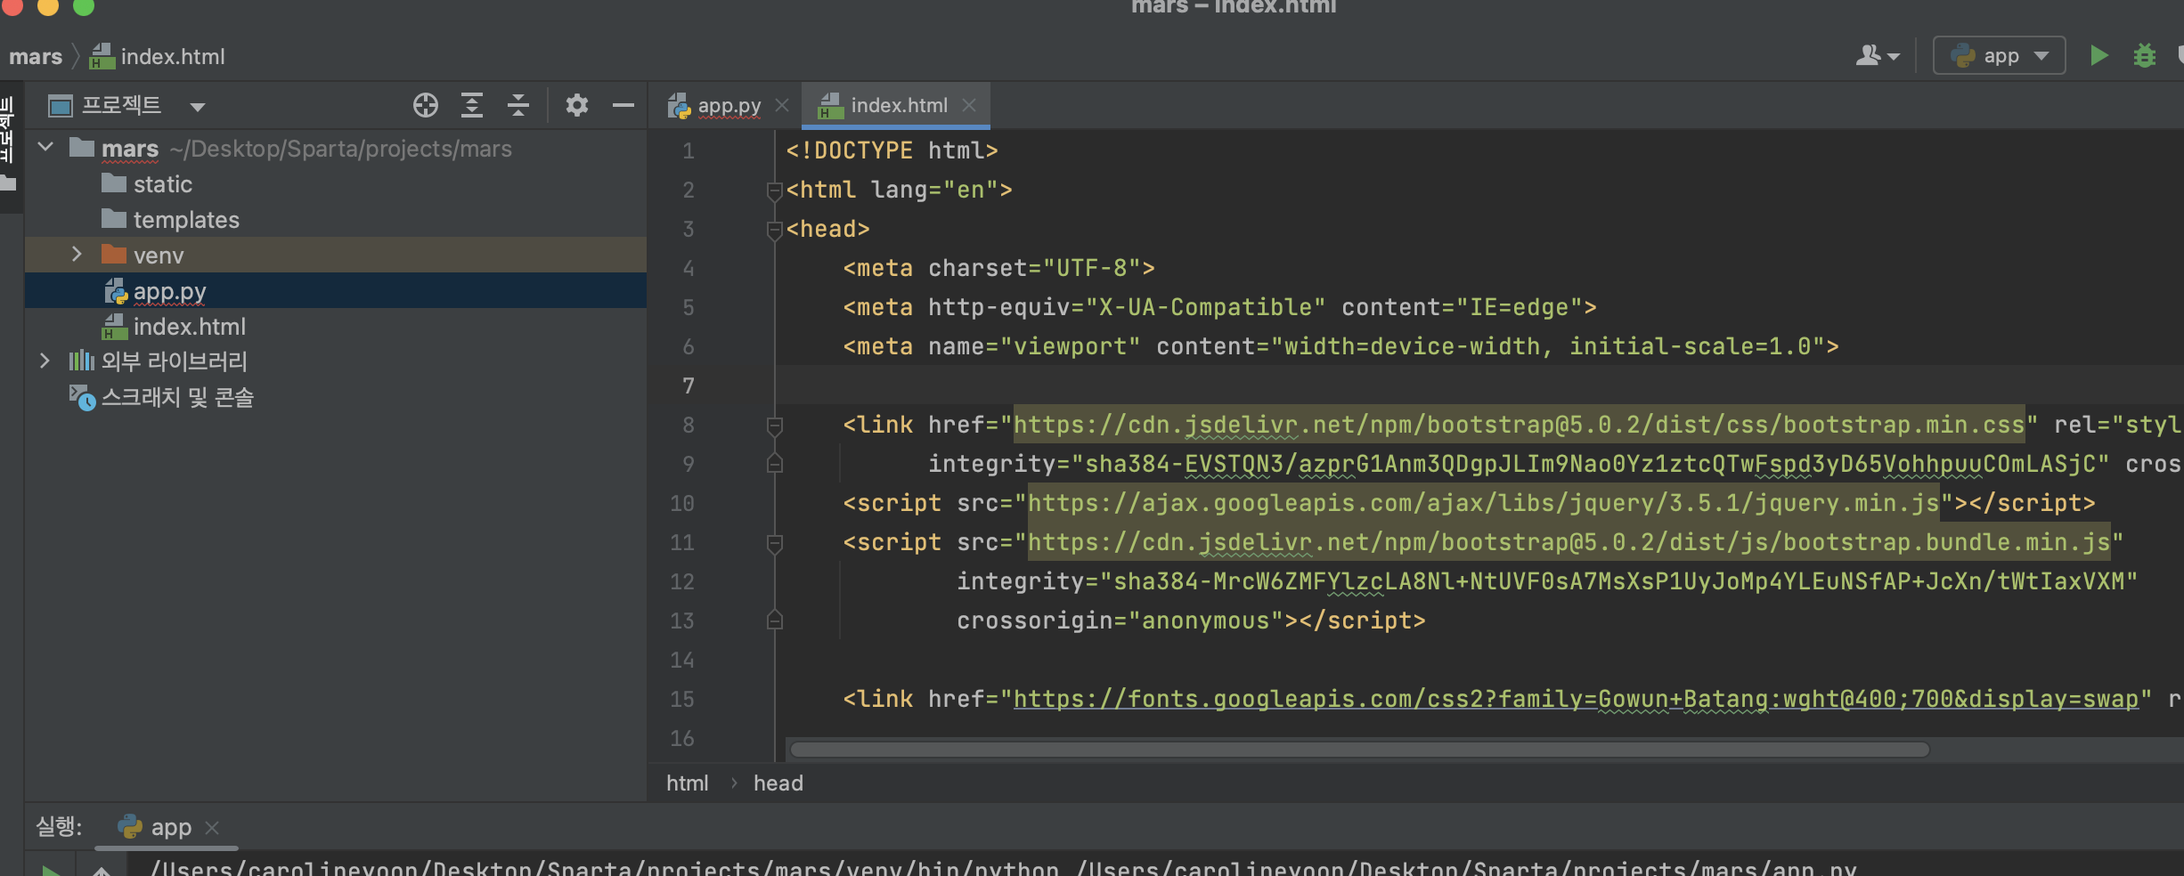This screenshot has width=2184, height=876.
Task: Open the user account dropdown in toolbar
Action: 1878,56
